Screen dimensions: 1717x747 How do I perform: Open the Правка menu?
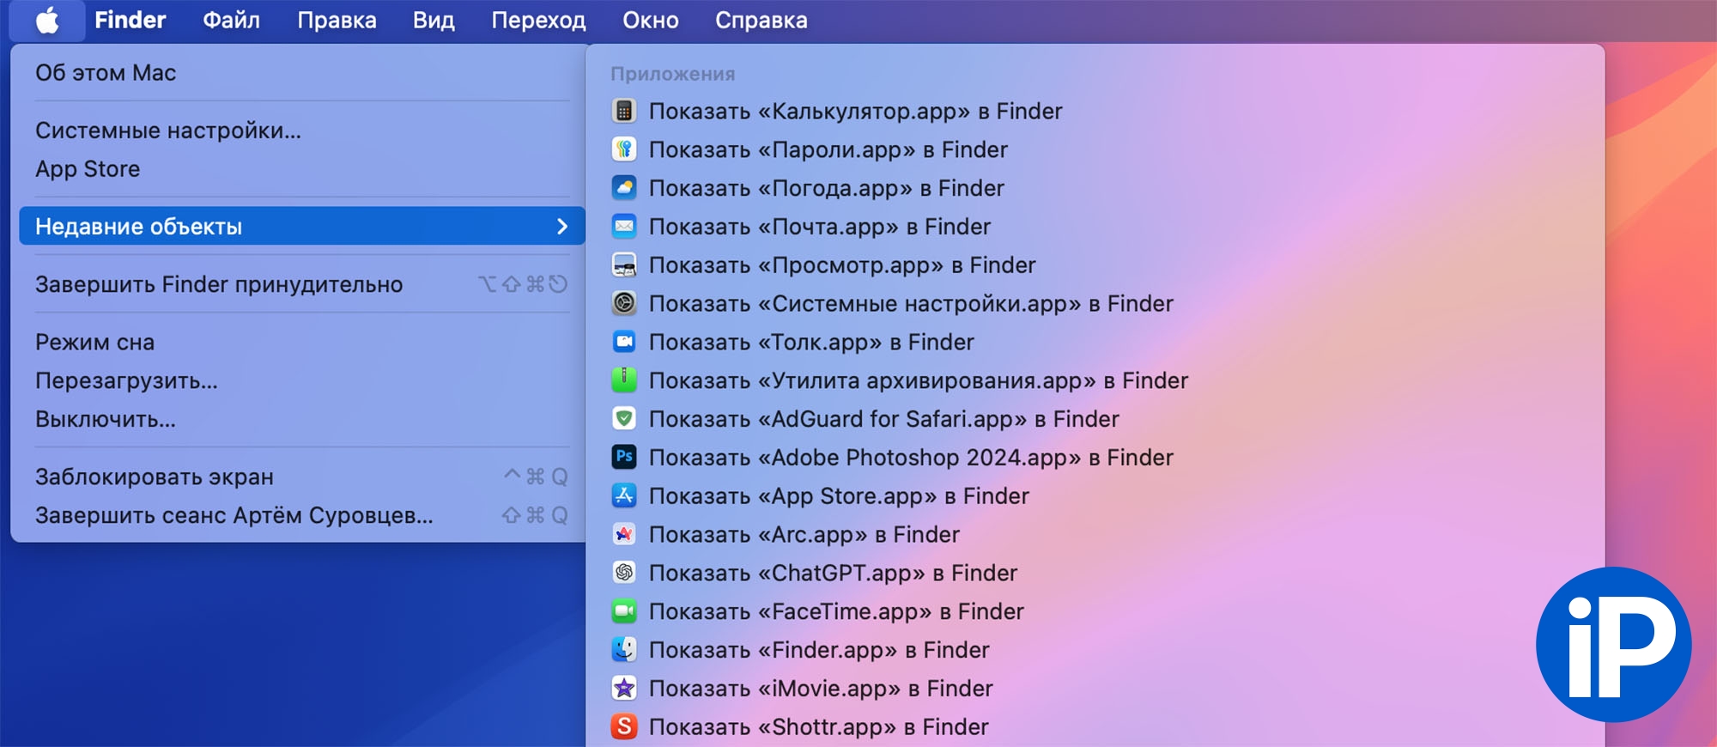click(x=337, y=21)
